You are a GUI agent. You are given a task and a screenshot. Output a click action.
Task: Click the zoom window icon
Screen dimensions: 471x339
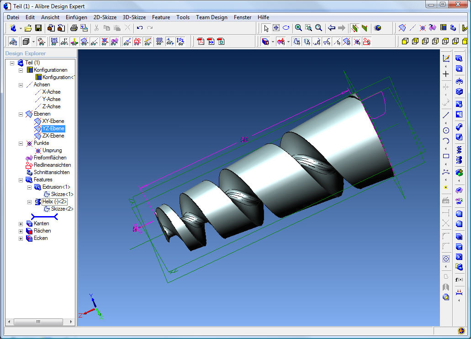(308, 28)
